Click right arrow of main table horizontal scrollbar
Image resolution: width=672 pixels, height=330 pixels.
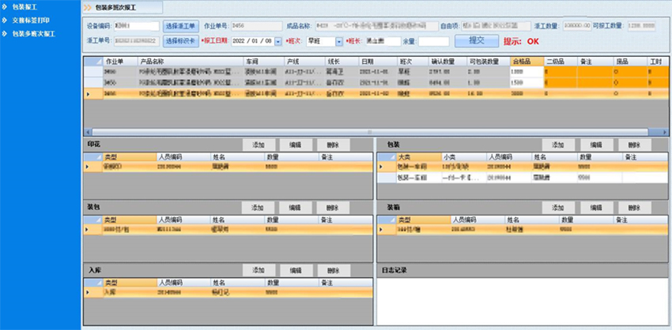(x=665, y=132)
